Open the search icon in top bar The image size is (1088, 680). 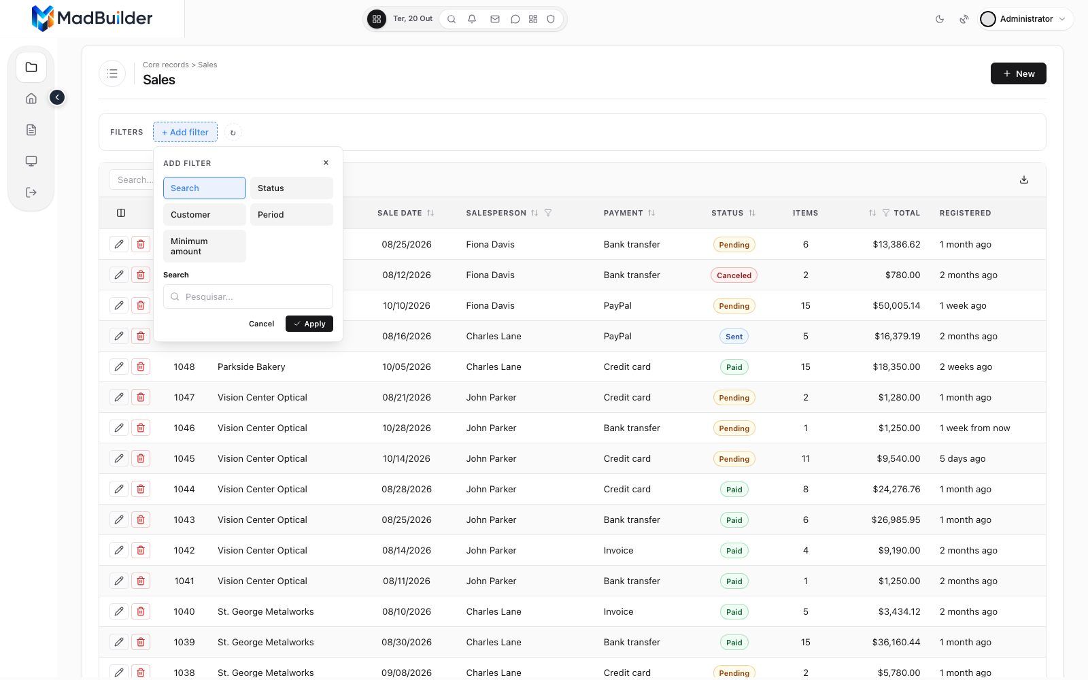(452, 19)
